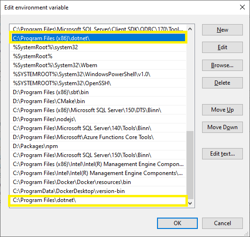Click the Edit button
The height and width of the screenshot is (237, 250).
coord(222,47)
